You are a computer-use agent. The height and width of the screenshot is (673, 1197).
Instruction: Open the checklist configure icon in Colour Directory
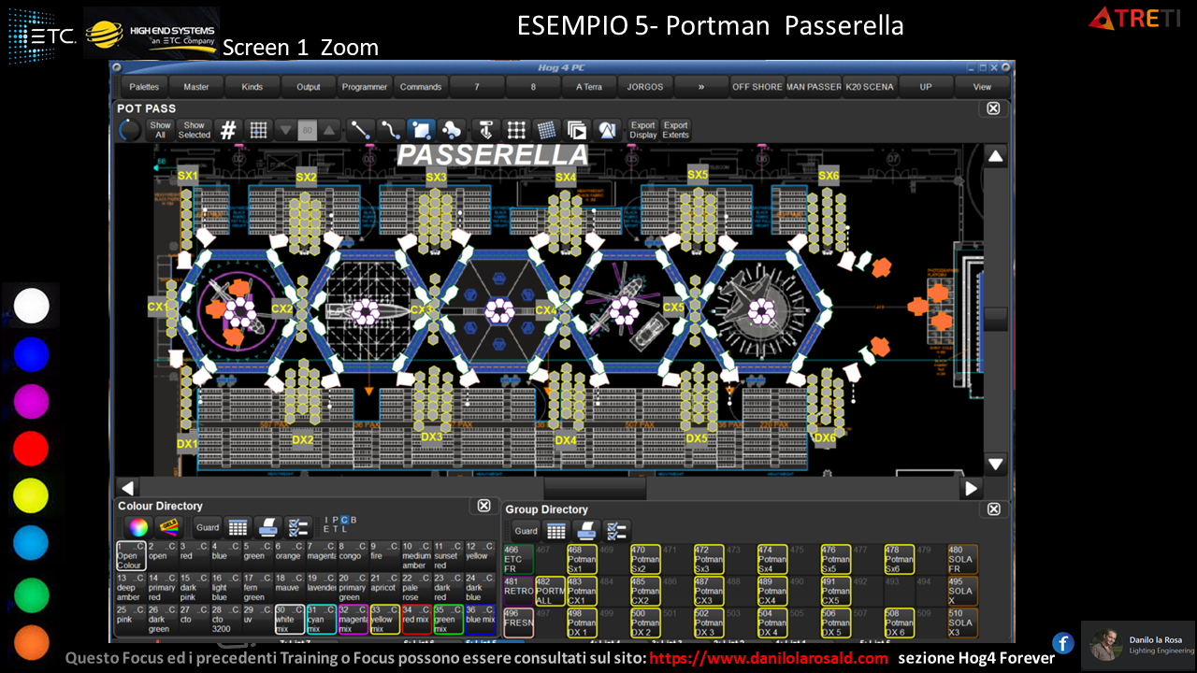pyautogui.click(x=298, y=527)
